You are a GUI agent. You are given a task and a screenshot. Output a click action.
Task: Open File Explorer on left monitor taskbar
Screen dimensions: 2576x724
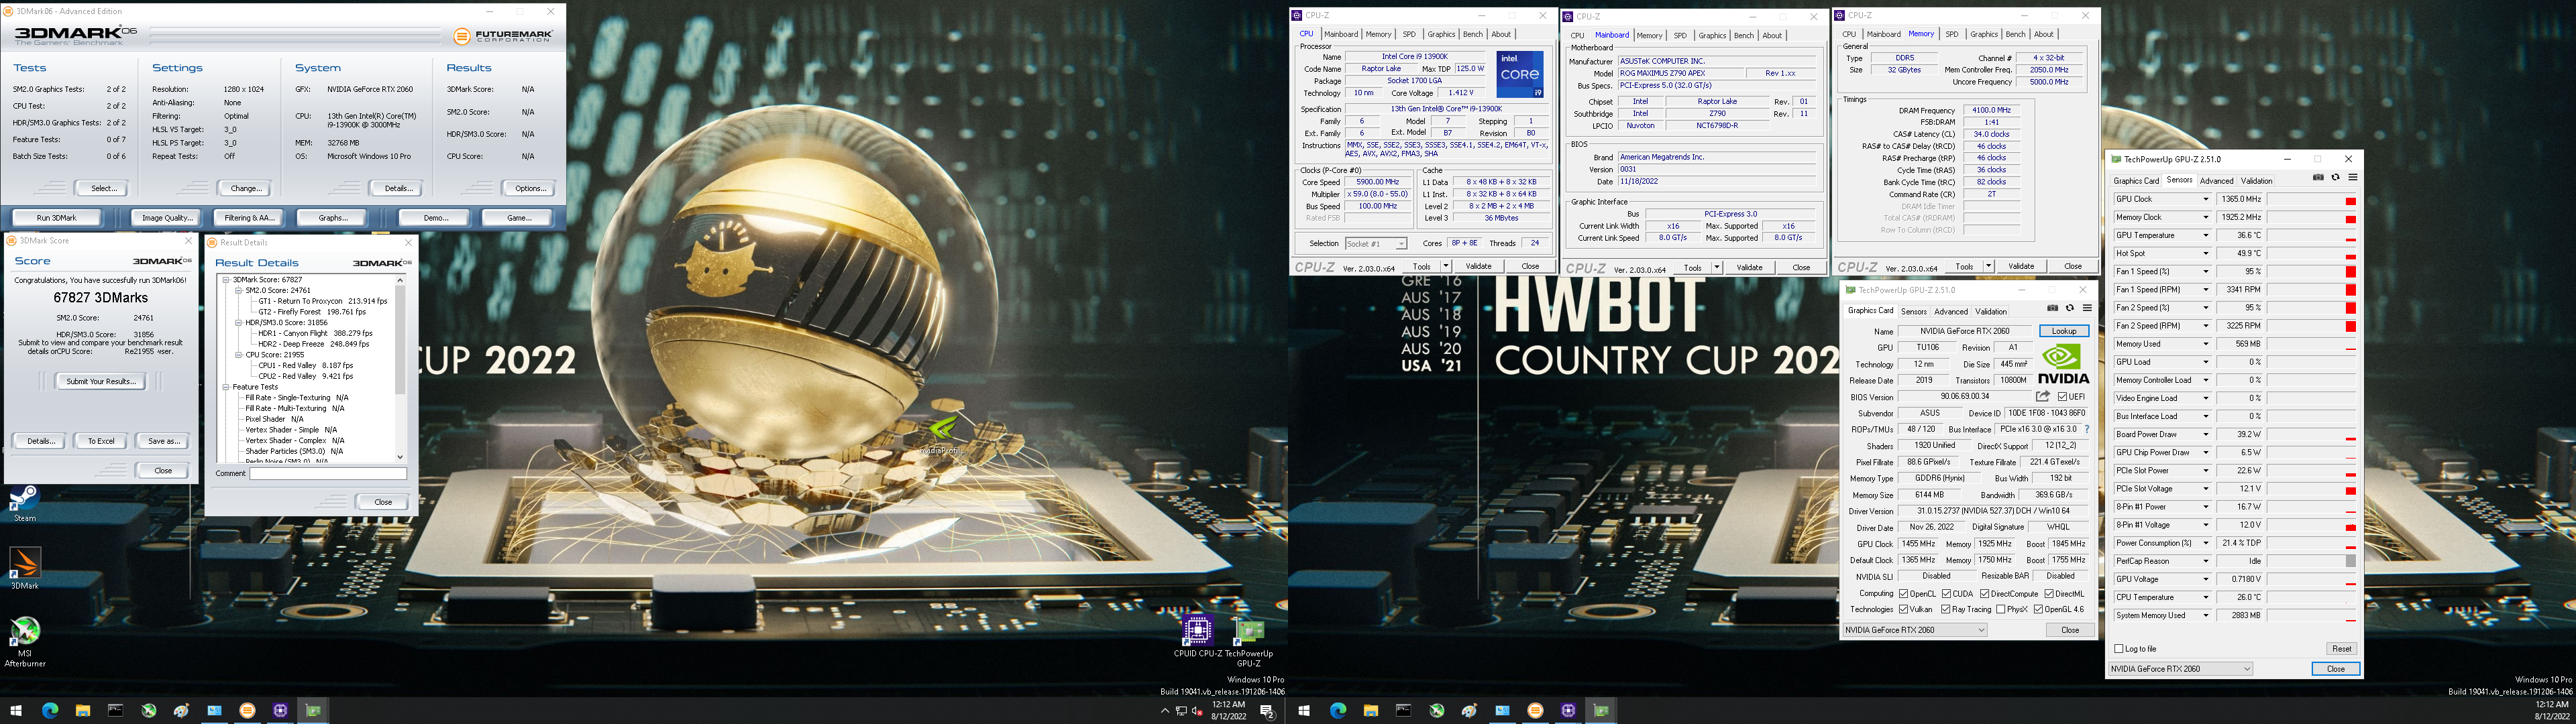83,711
